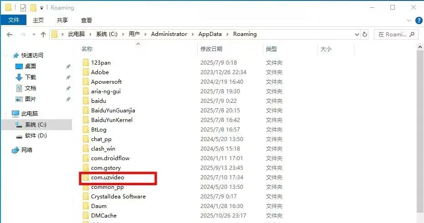The image size is (424, 223).
Task: Collapse the 快速访问 tree node arrow
Action: tap(5, 56)
